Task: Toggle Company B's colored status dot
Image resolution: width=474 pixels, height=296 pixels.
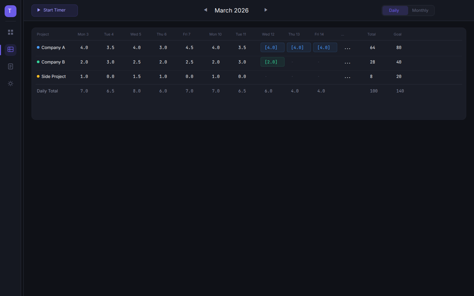Action: click(38, 62)
